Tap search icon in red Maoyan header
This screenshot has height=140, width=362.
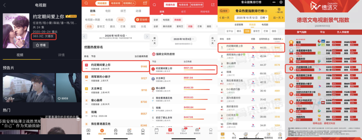pos(155,5)
